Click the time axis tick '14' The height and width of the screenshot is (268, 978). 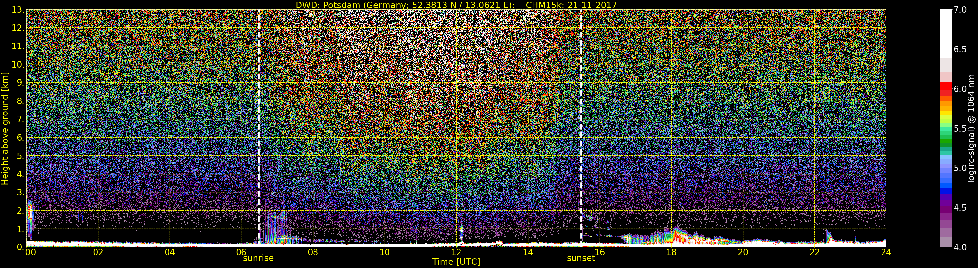(528, 252)
